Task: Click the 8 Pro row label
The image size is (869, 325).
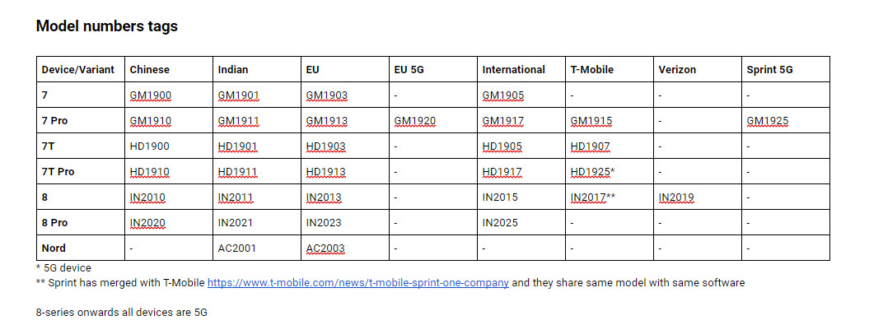Action: [81, 223]
